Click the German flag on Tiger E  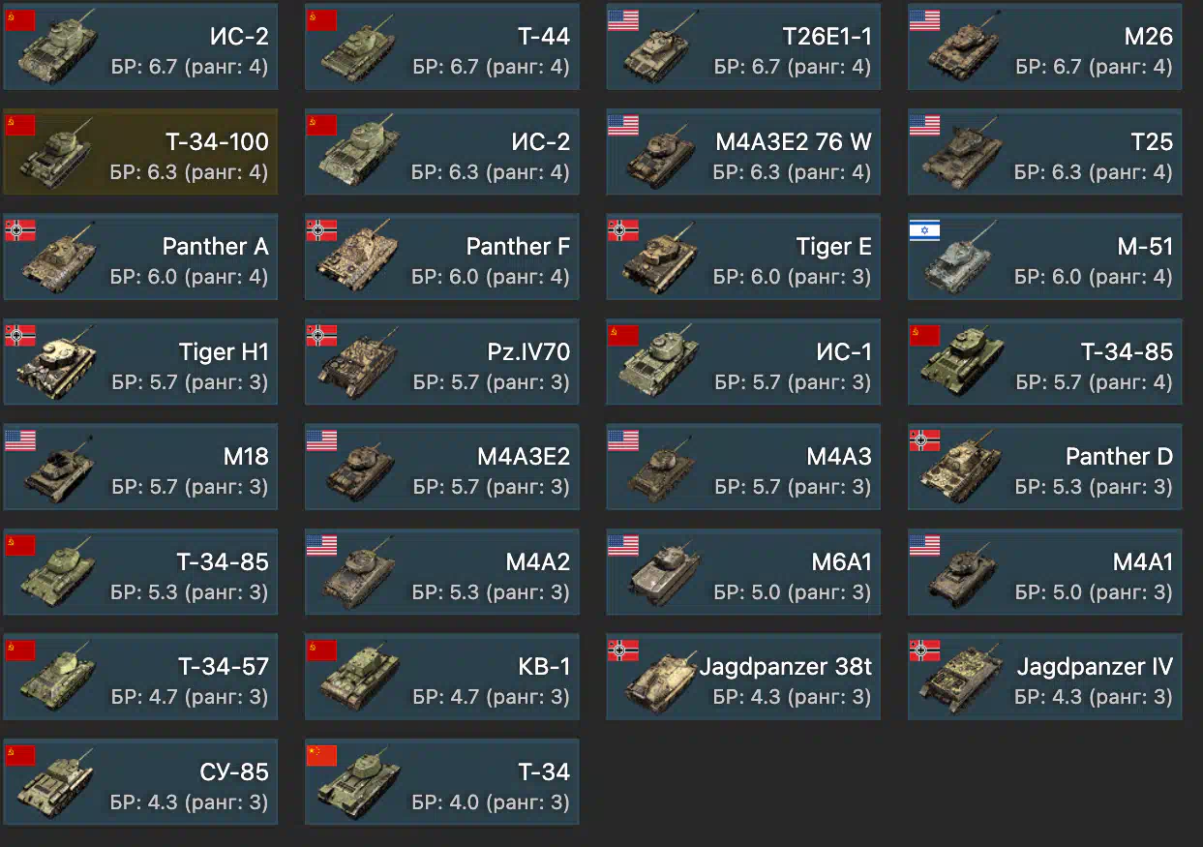pyautogui.click(x=623, y=230)
